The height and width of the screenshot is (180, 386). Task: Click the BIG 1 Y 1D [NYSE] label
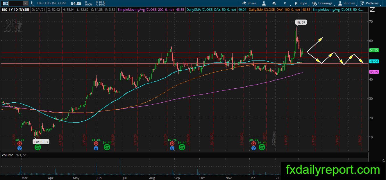coord(15,10)
